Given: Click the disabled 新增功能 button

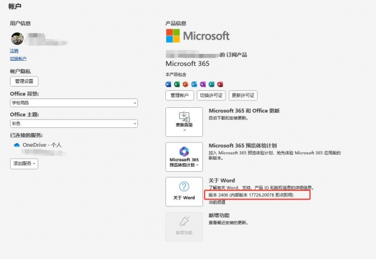Looking at the screenshot, I should [x=184, y=226].
